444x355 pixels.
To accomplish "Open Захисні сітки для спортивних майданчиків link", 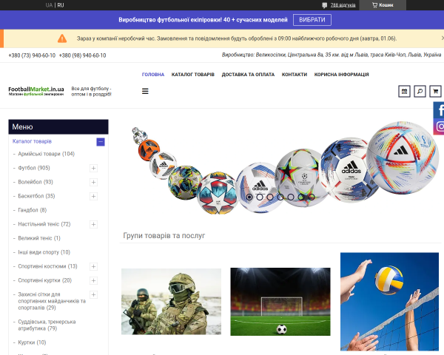I will 52,301.
